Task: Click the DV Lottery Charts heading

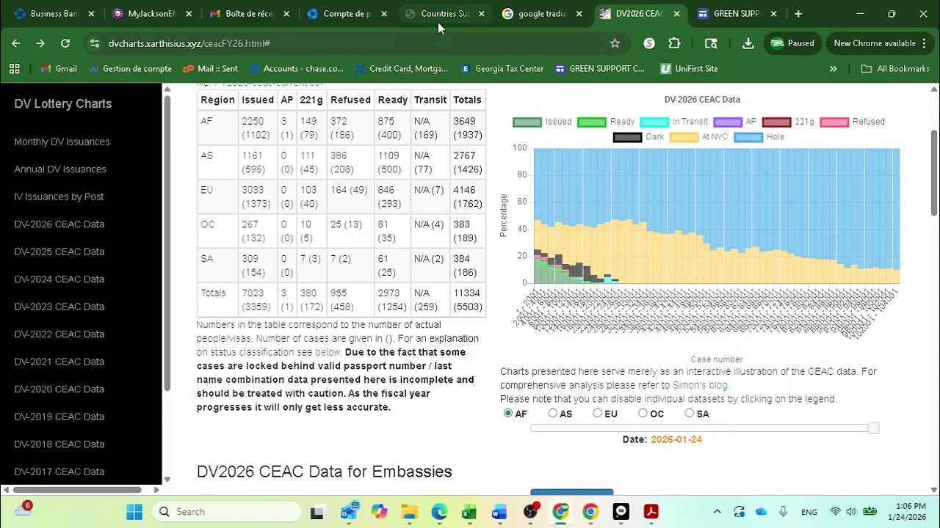Action: (63, 104)
